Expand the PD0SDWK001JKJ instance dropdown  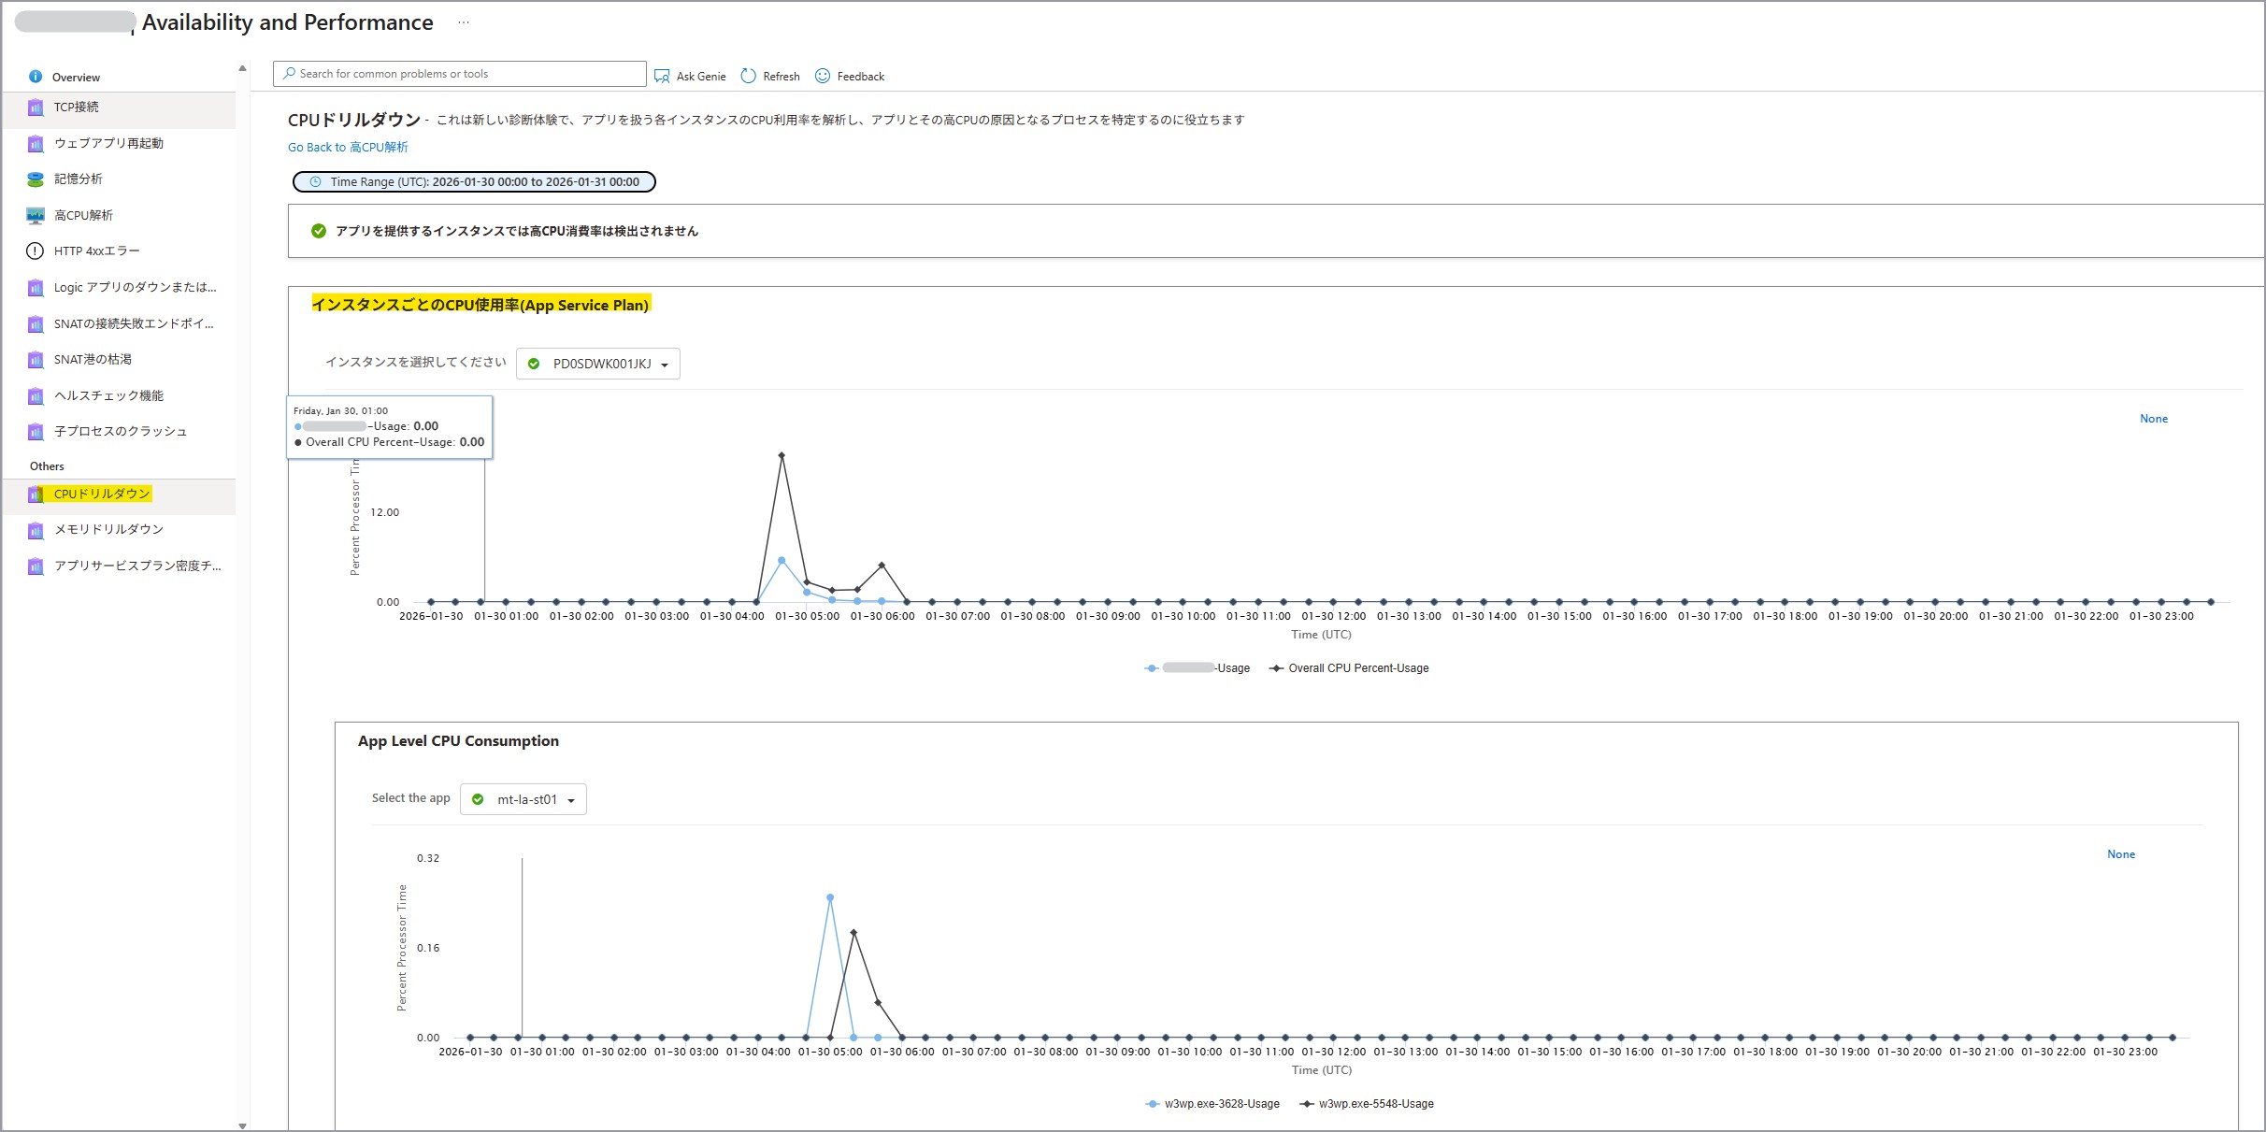598,364
